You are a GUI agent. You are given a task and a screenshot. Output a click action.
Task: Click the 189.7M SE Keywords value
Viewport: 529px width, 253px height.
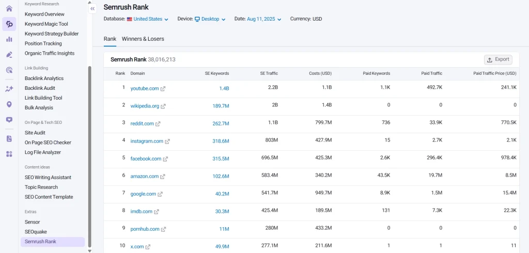click(x=221, y=106)
